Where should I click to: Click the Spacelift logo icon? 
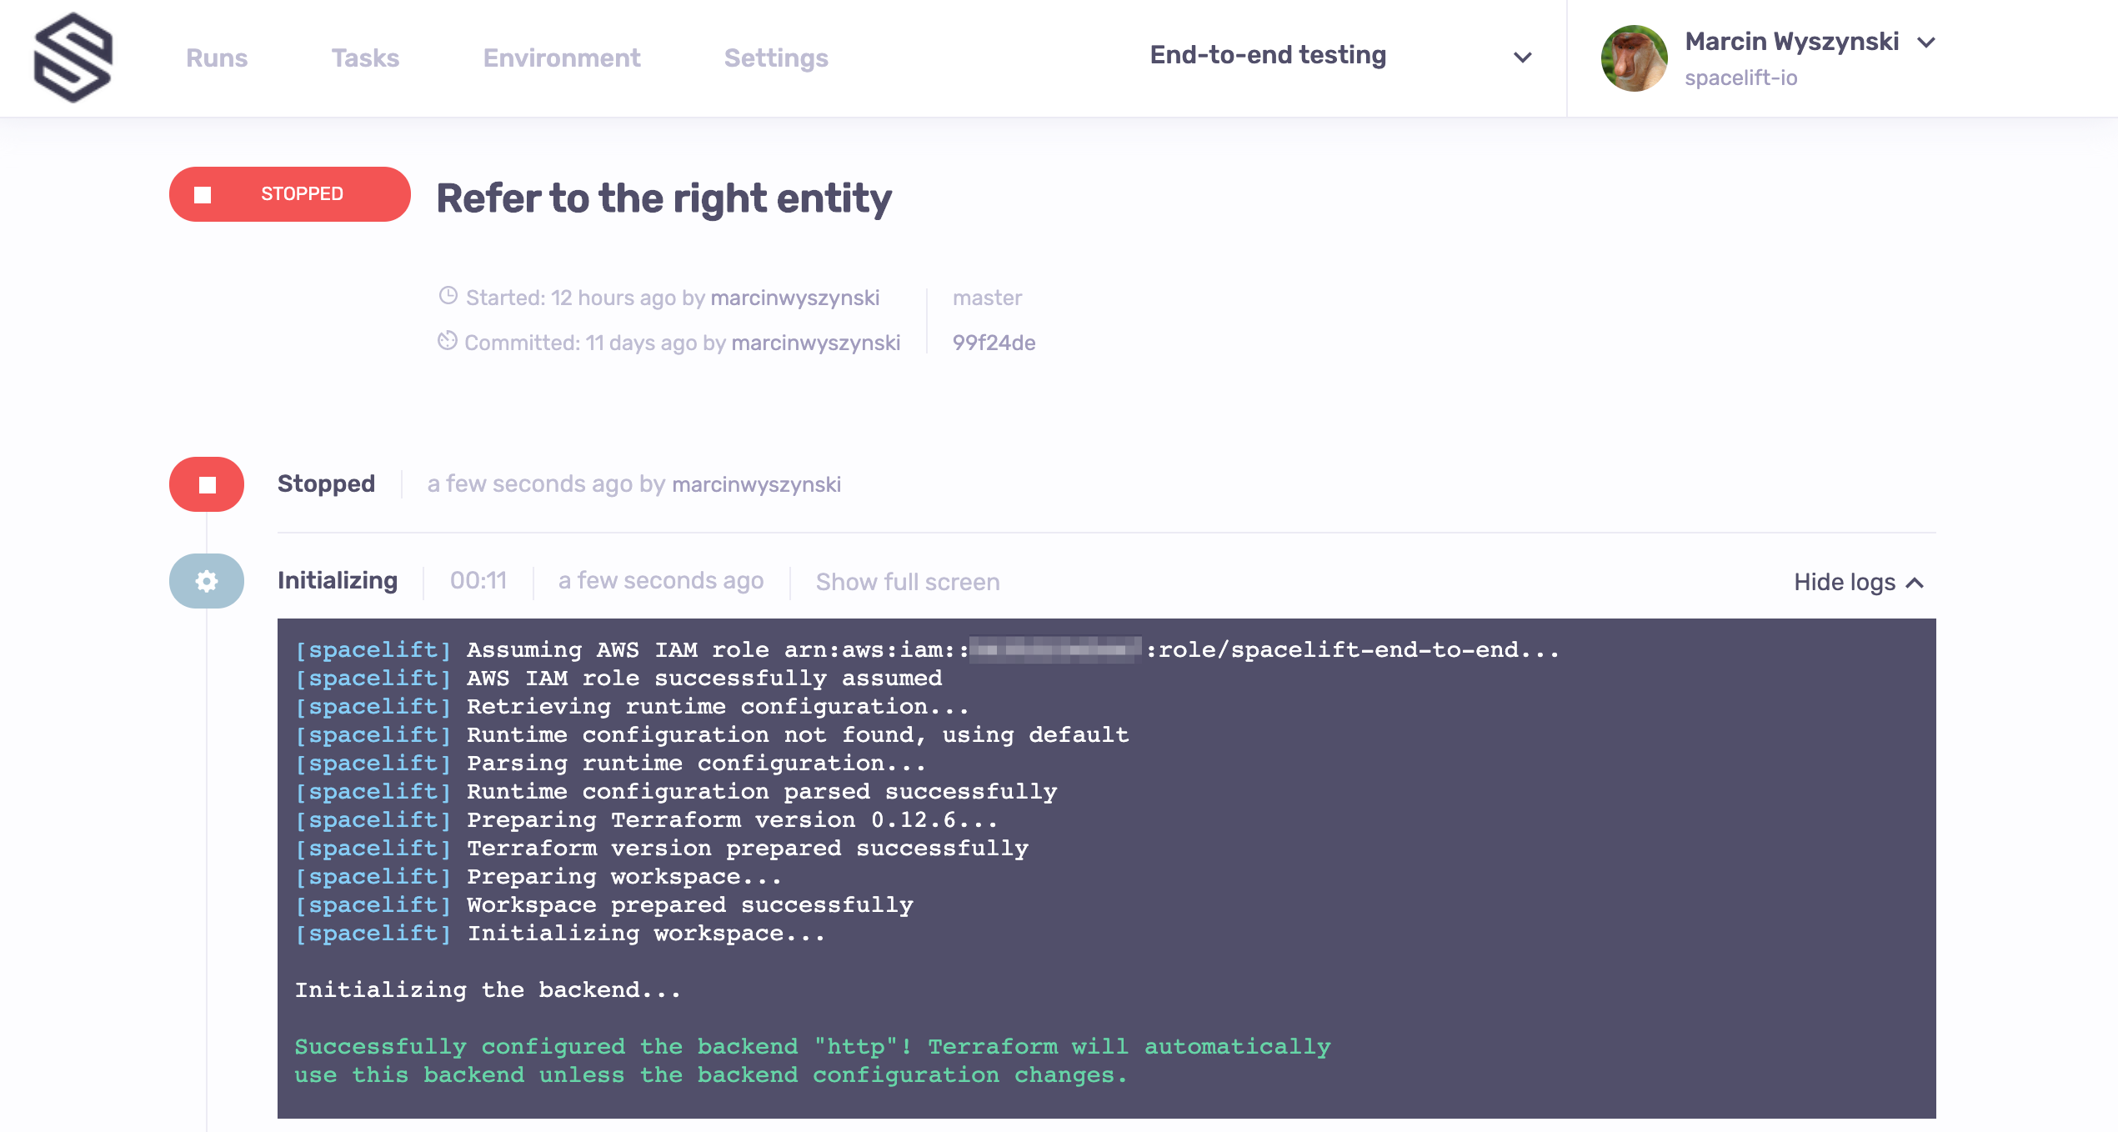tap(73, 58)
